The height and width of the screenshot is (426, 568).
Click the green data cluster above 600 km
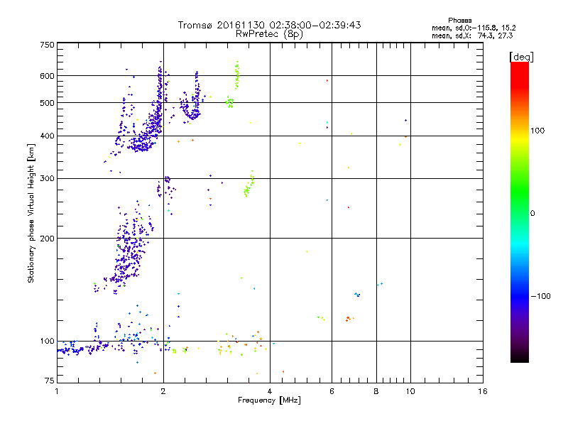(237, 73)
